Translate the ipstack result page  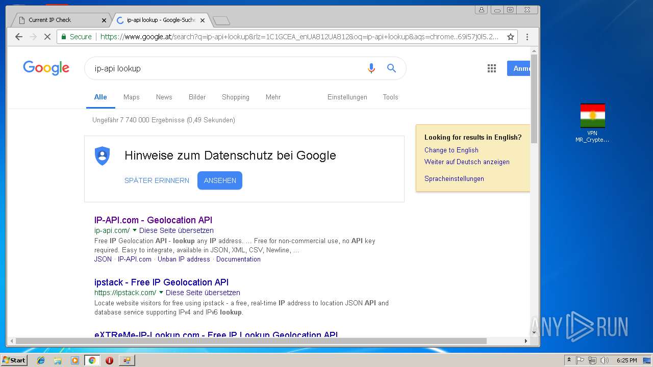[203, 293]
